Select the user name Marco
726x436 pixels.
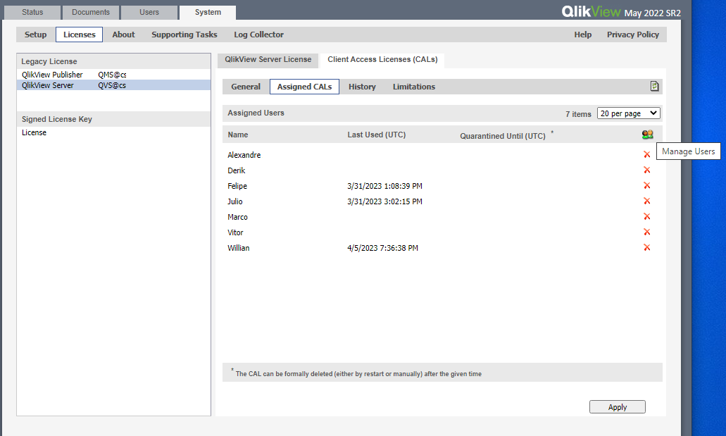[237, 217]
